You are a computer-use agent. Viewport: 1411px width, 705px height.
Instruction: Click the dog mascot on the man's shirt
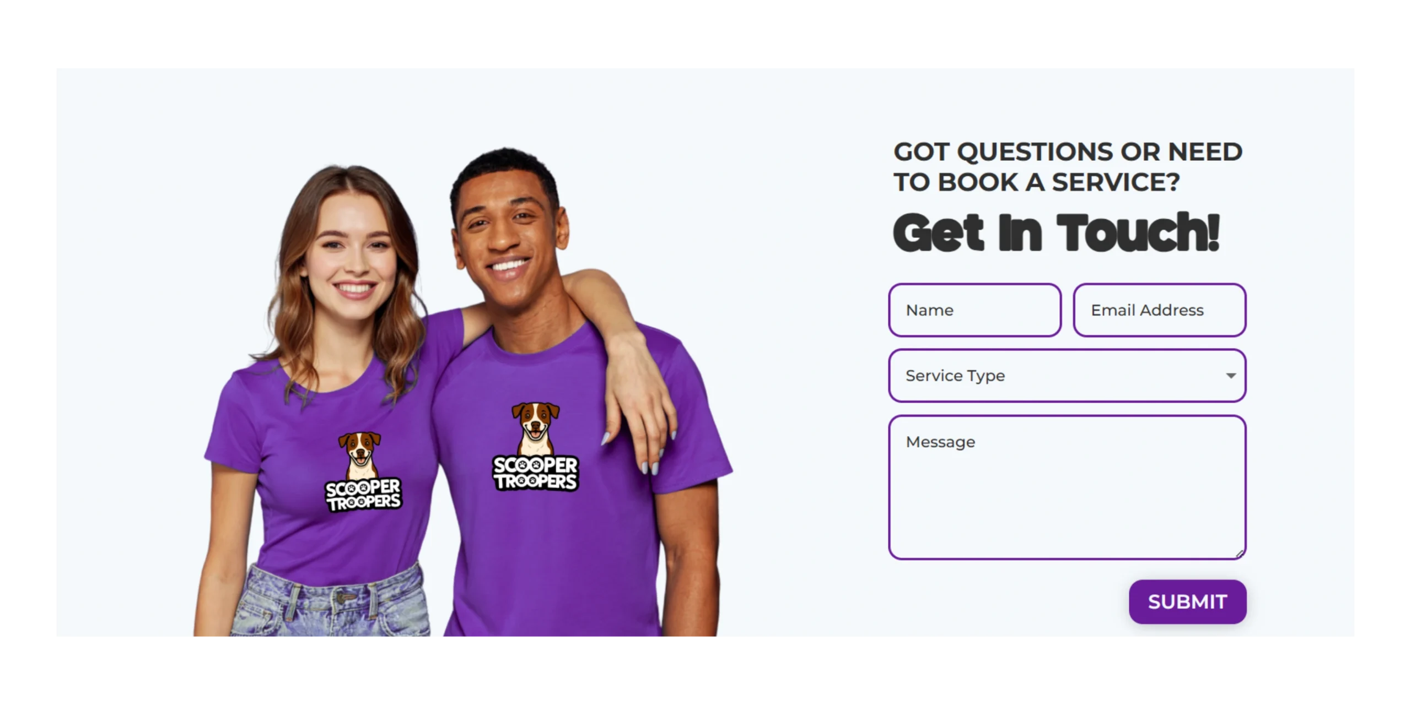pyautogui.click(x=535, y=428)
